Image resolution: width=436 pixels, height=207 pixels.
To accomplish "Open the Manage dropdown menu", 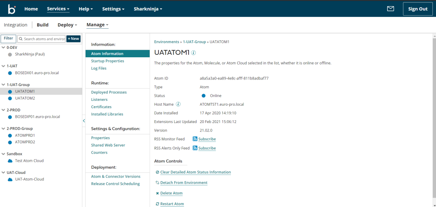I will point(97,25).
